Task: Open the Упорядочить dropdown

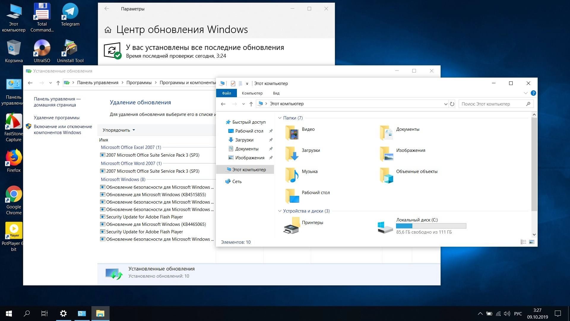Action: [119, 130]
